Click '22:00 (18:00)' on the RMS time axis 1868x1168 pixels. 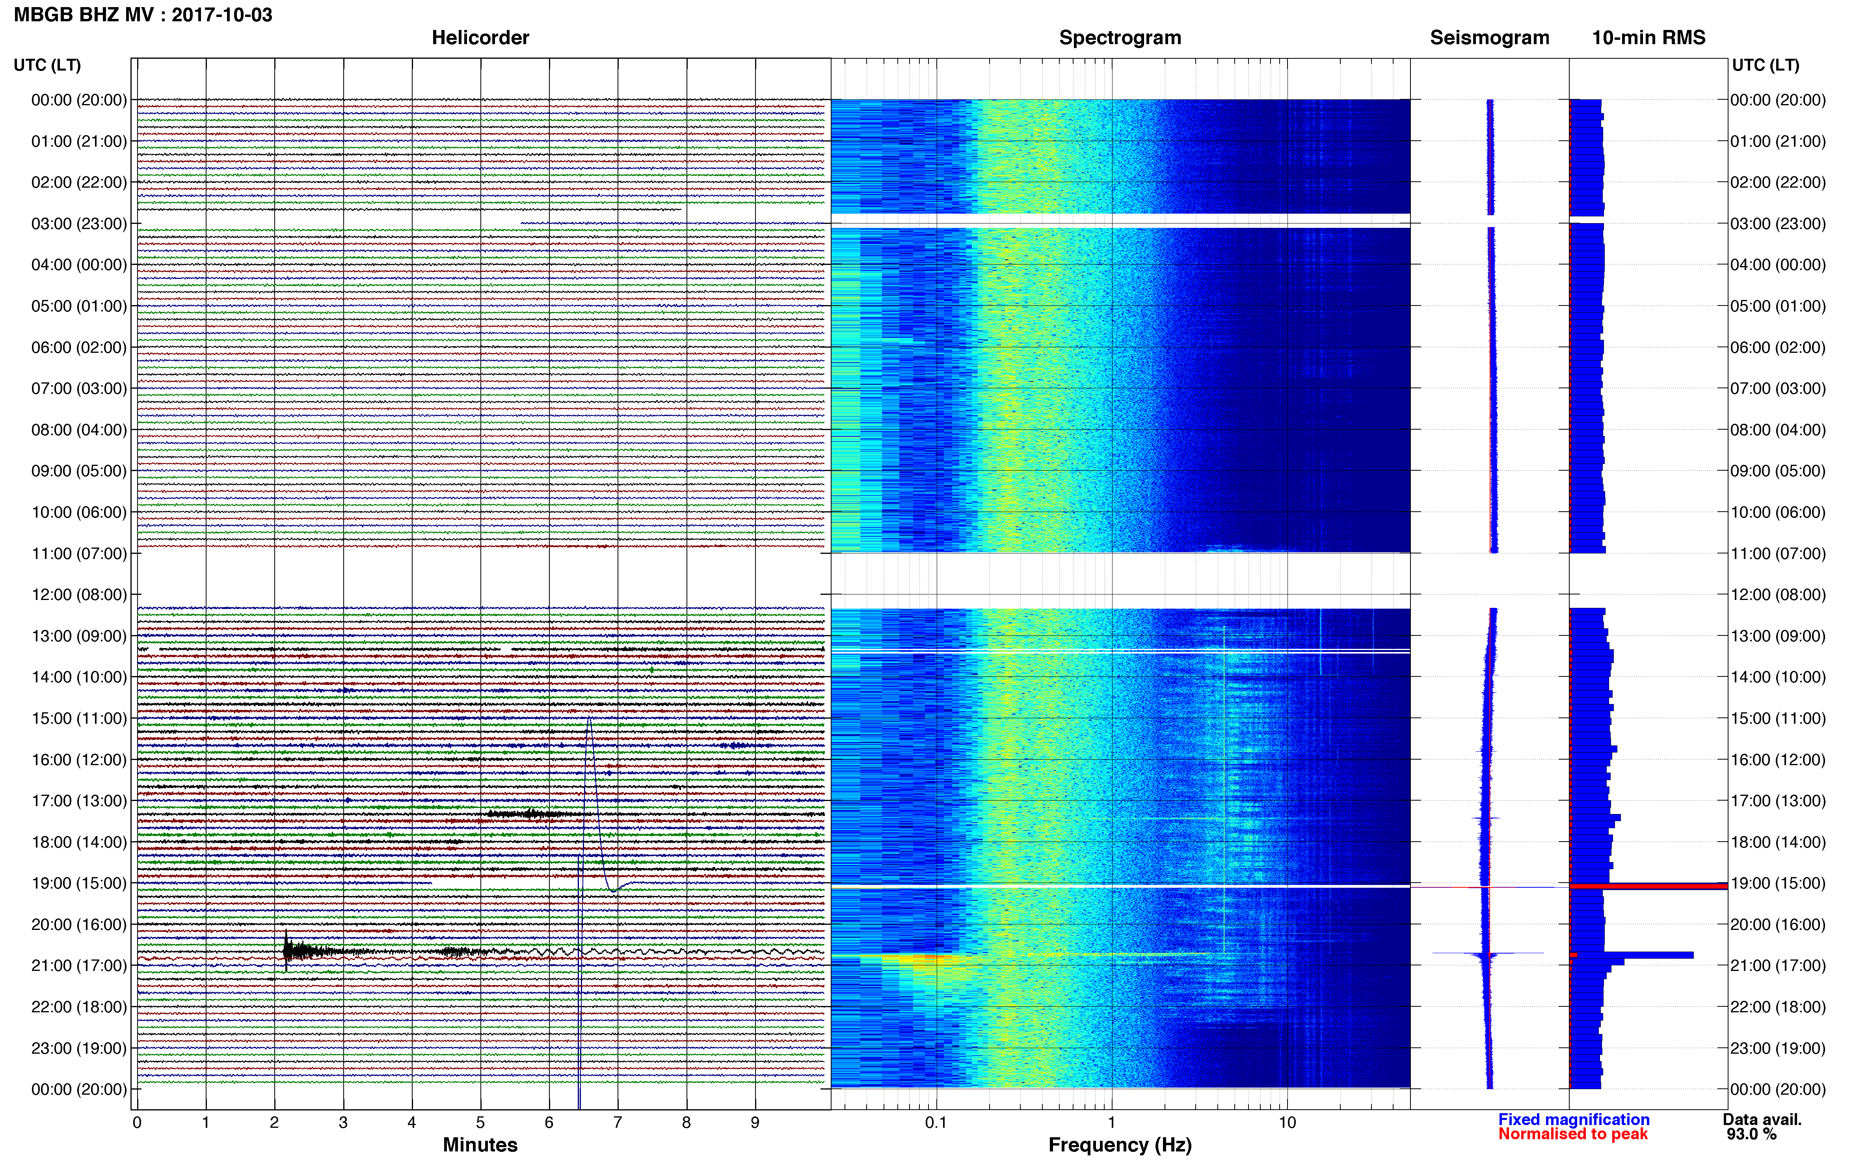point(1778,1007)
